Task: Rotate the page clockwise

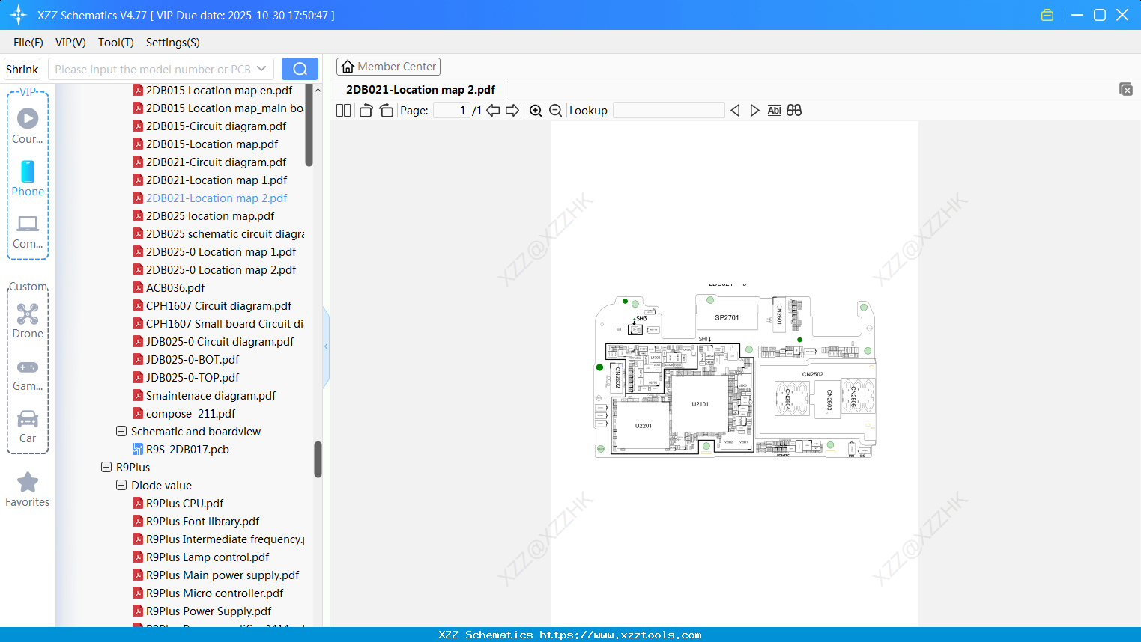Action: 386,110
